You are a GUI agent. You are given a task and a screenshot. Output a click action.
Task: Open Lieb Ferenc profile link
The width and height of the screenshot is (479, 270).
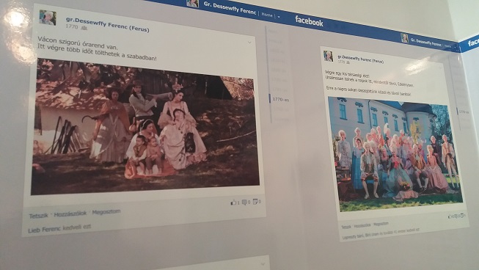pos(44,230)
